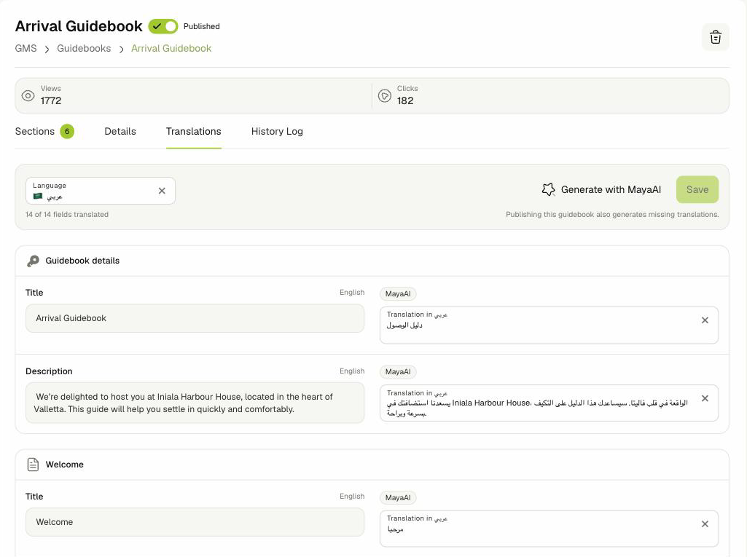
Task: Click Generate with MayaAI button
Action: tap(601, 189)
